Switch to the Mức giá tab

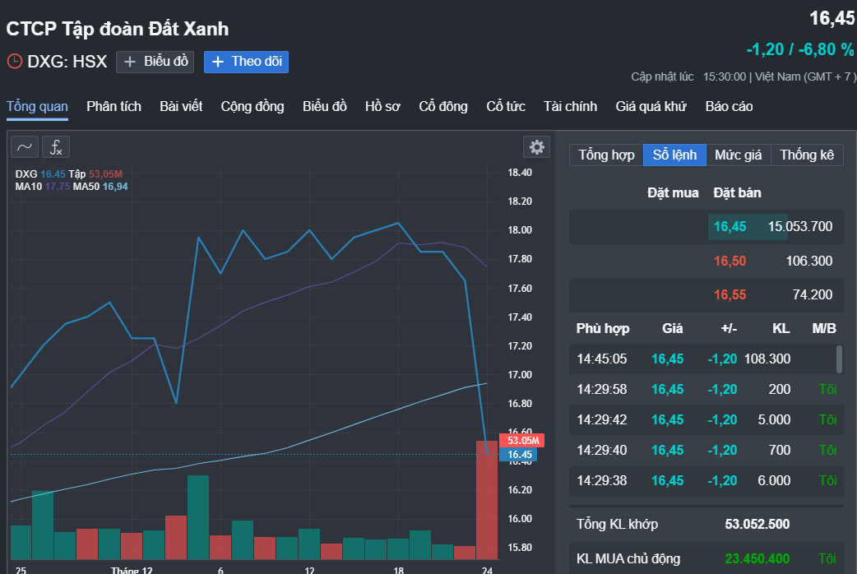click(738, 155)
